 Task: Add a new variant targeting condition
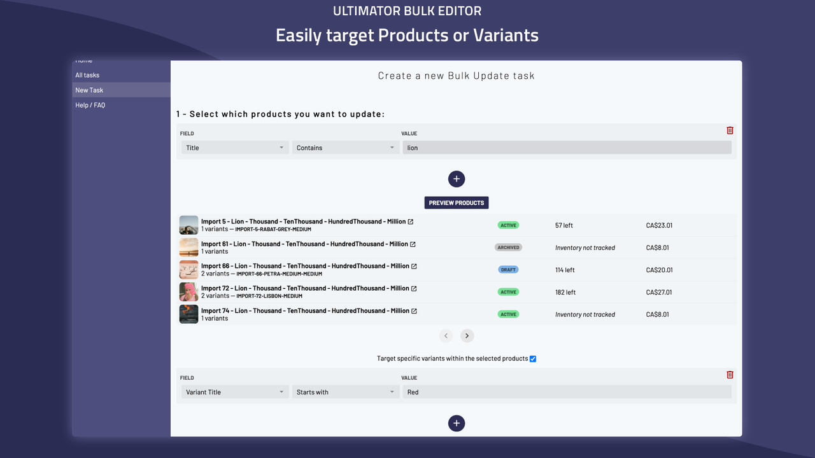point(457,423)
